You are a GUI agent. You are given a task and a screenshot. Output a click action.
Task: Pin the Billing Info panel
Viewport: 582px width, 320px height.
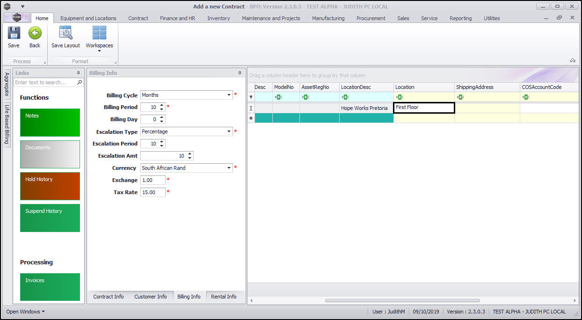tap(240, 73)
